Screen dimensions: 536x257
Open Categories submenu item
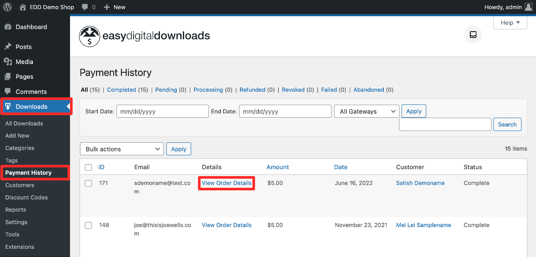coord(20,148)
